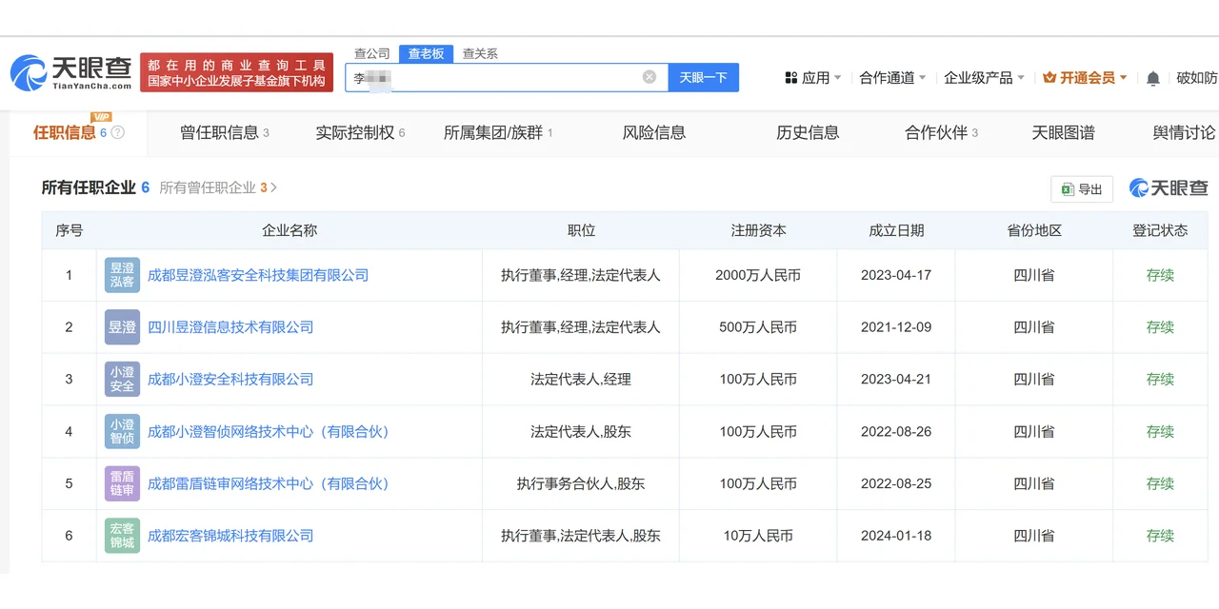Click the VIP badge on 任职信息 tab

click(x=102, y=119)
